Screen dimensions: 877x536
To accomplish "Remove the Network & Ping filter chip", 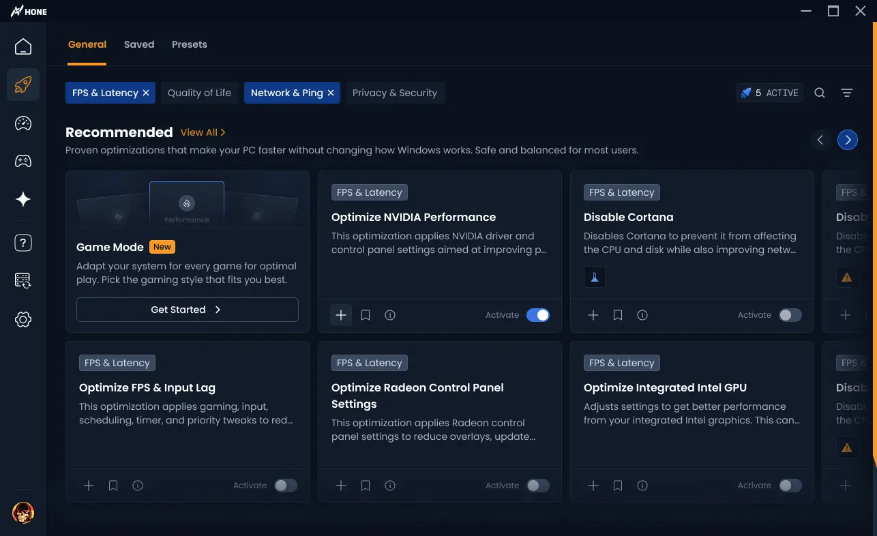I will [x=331, y=93].
